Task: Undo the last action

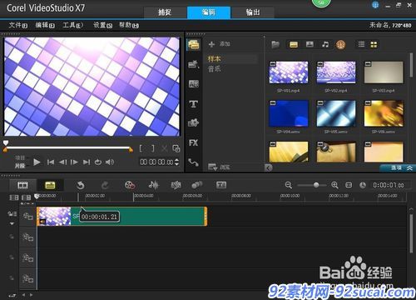Action: (81, 185)
